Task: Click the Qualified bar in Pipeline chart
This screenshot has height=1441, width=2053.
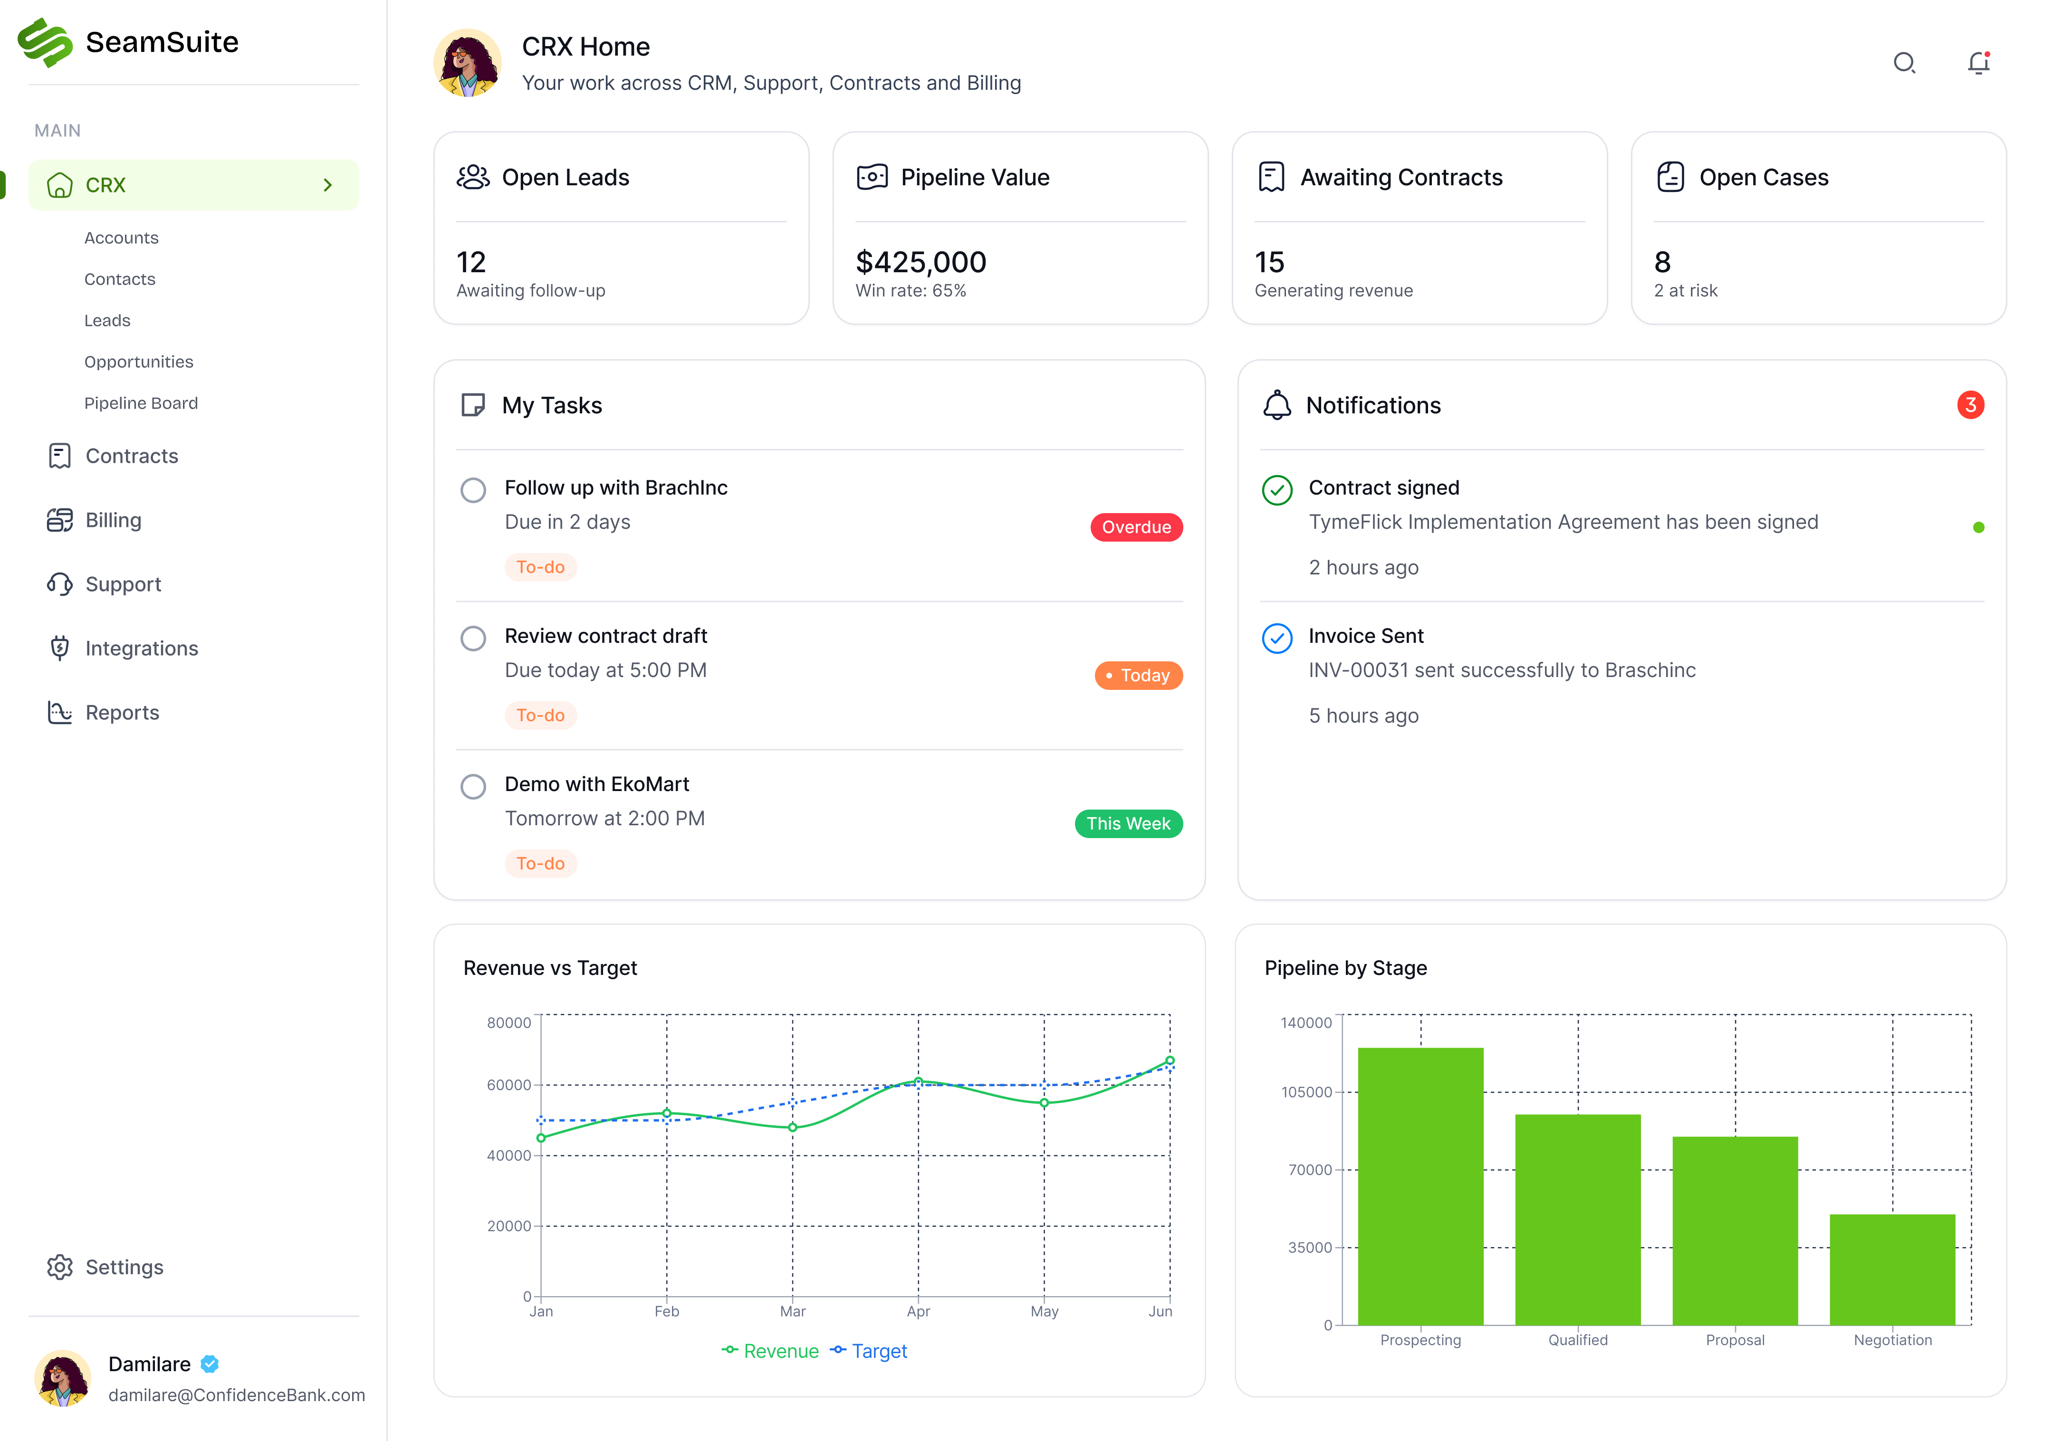Action: click(1578, 1219)
